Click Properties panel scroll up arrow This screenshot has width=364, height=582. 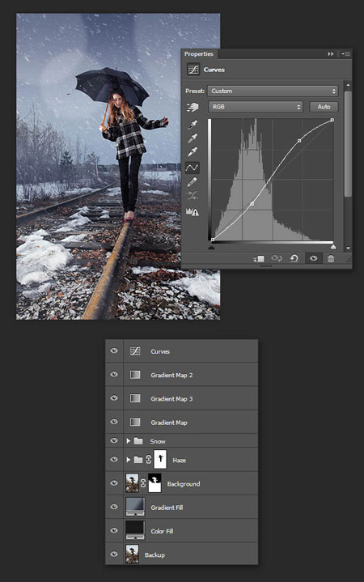[x=348, y=85]
